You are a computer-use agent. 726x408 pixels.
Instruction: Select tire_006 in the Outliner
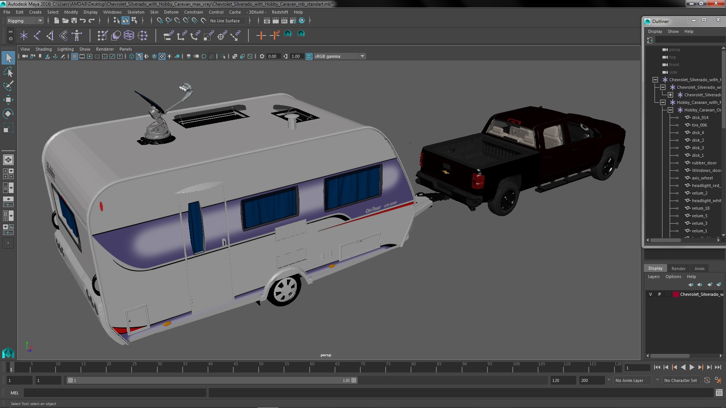pyautogui.click(x=699, y=125)
